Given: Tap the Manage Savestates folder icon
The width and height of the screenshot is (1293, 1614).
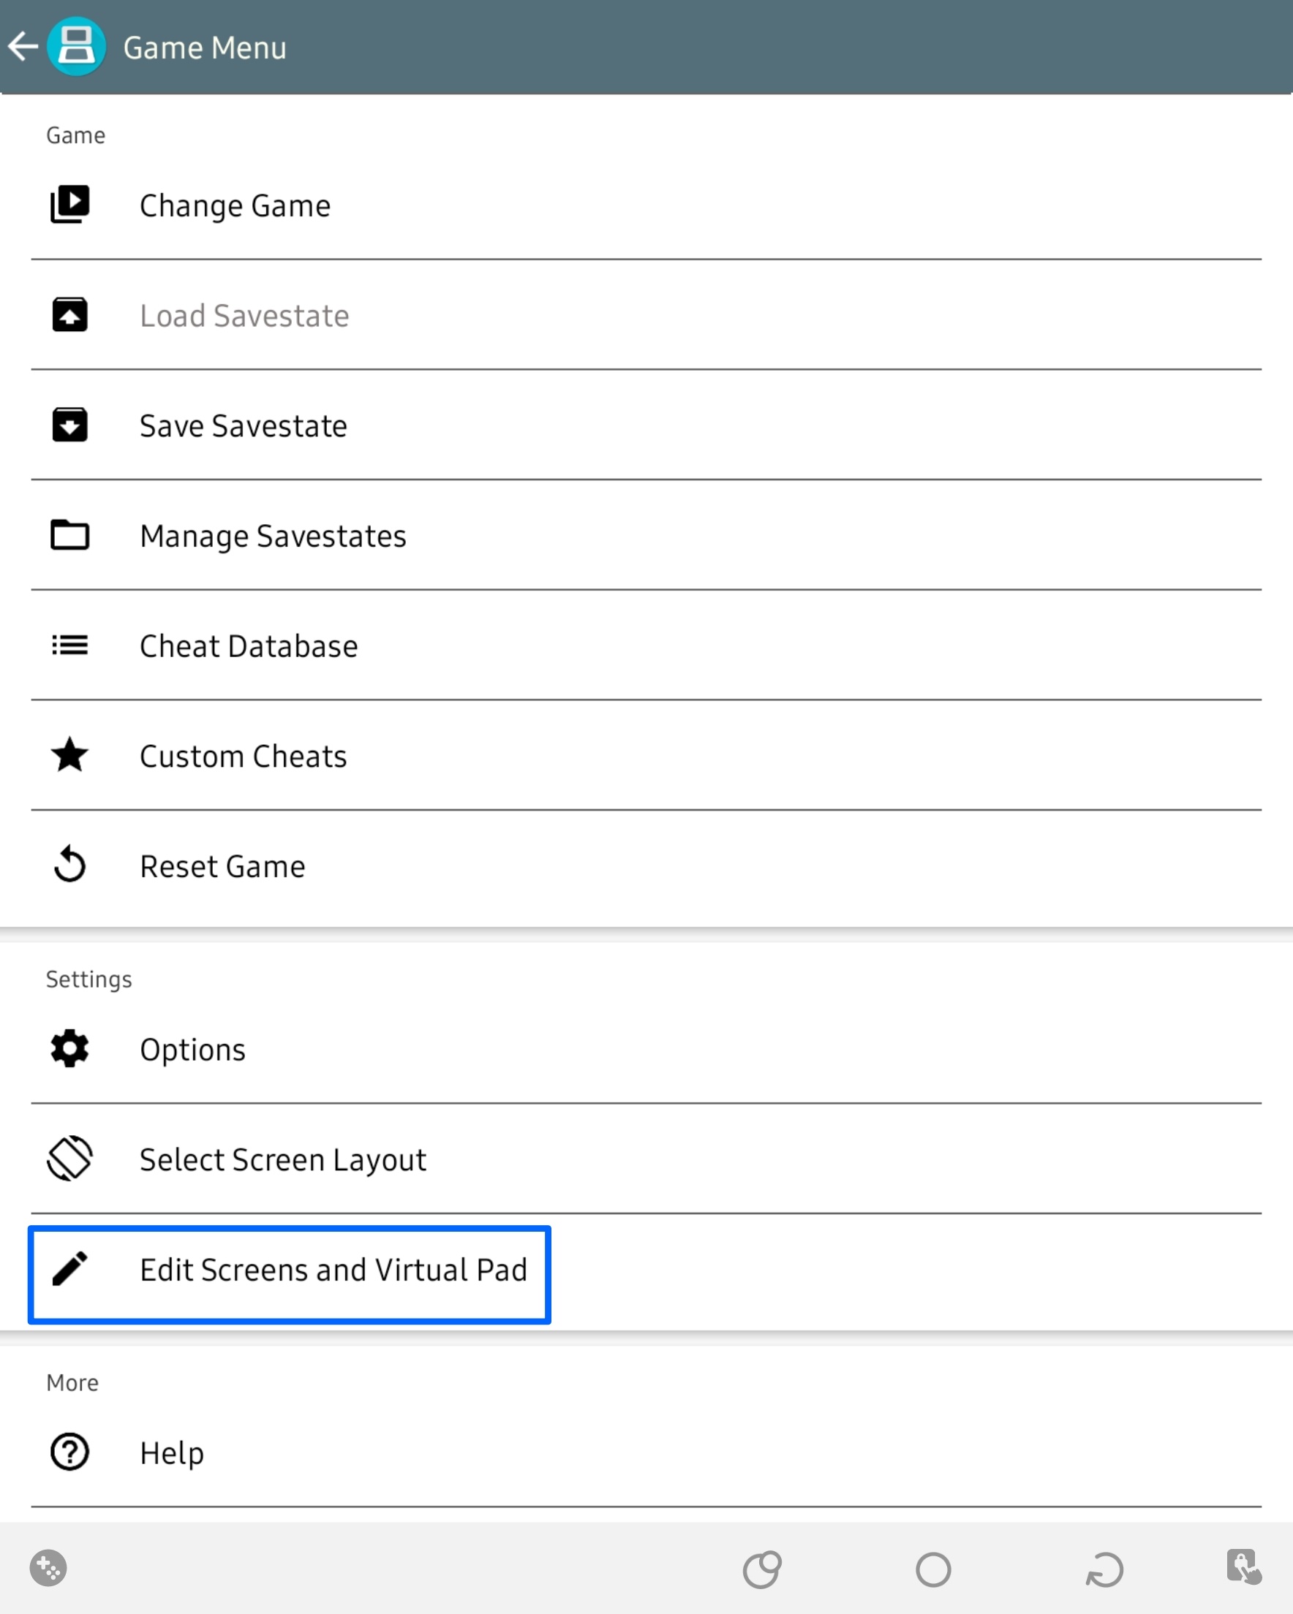Looking at the screenshot, I should [69, 535].
